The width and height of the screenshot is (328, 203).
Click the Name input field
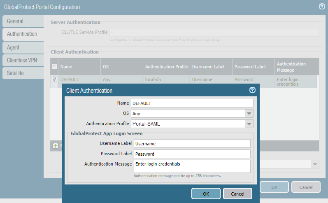click(192, 103)
